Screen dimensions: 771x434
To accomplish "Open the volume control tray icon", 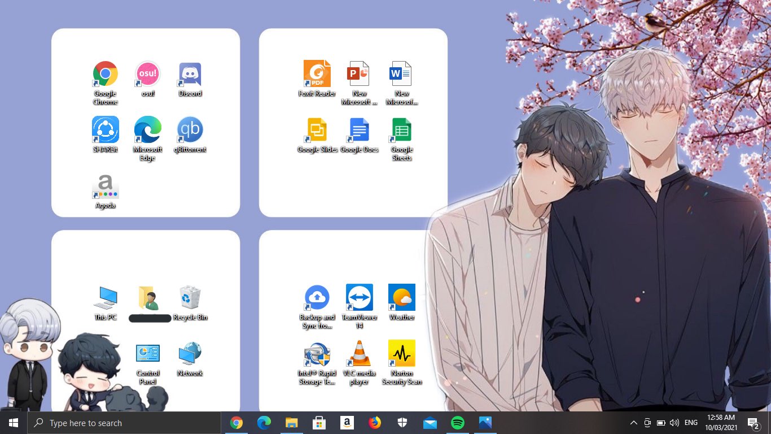I will [674, 423].
